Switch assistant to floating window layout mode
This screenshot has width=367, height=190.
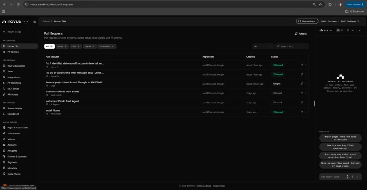point(342,30)
